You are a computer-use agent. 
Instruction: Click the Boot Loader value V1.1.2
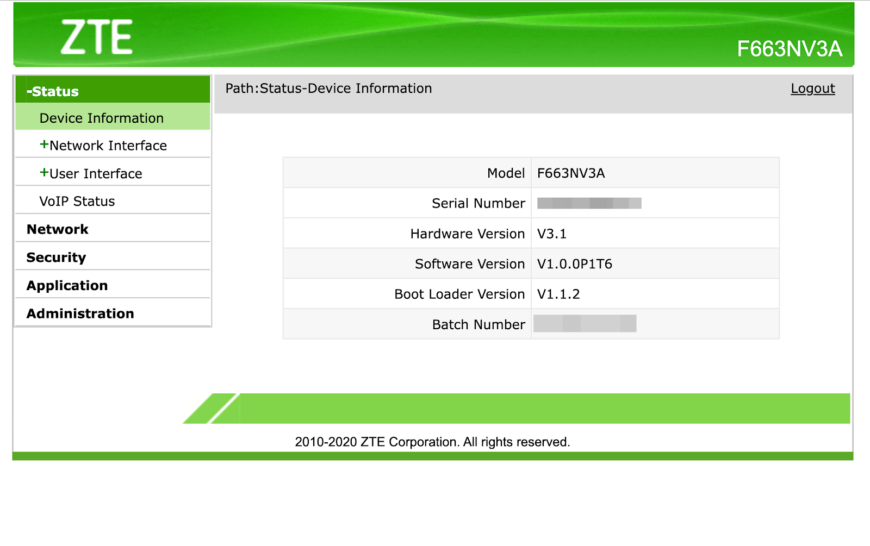(558, 294)
